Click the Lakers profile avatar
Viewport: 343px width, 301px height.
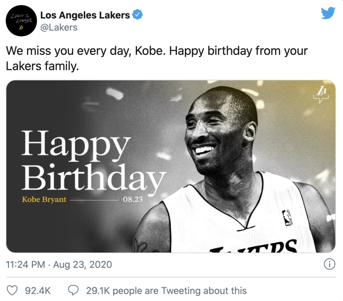[22, 21]
